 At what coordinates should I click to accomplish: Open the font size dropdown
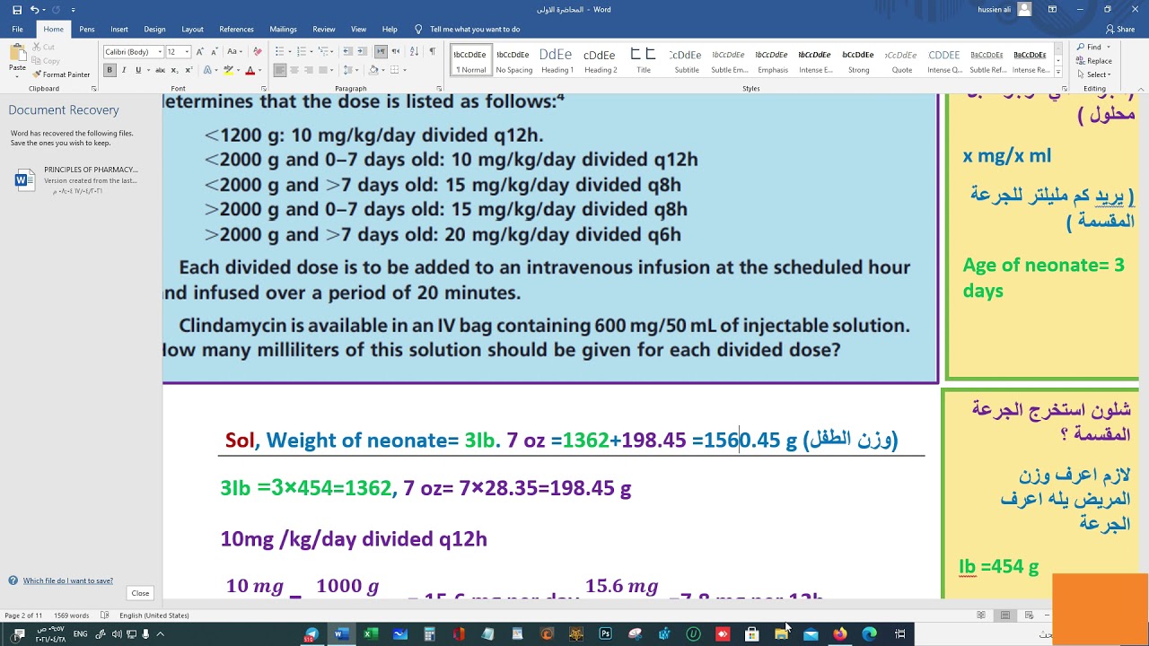(x=186, y=52)
